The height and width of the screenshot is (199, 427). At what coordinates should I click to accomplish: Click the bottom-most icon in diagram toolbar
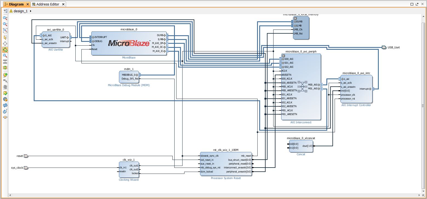click(x=5, y=117)
